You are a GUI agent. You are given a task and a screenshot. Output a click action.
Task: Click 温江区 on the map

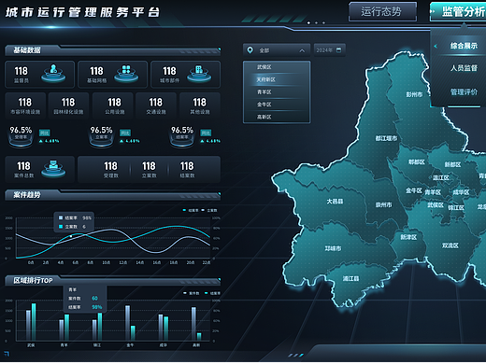(x=441, y=177)
